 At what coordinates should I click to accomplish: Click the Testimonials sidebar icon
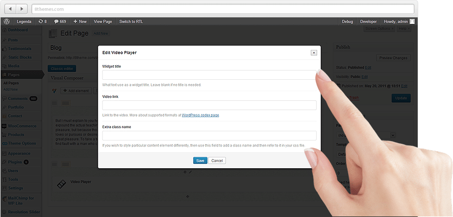click(x=4, y=49)
